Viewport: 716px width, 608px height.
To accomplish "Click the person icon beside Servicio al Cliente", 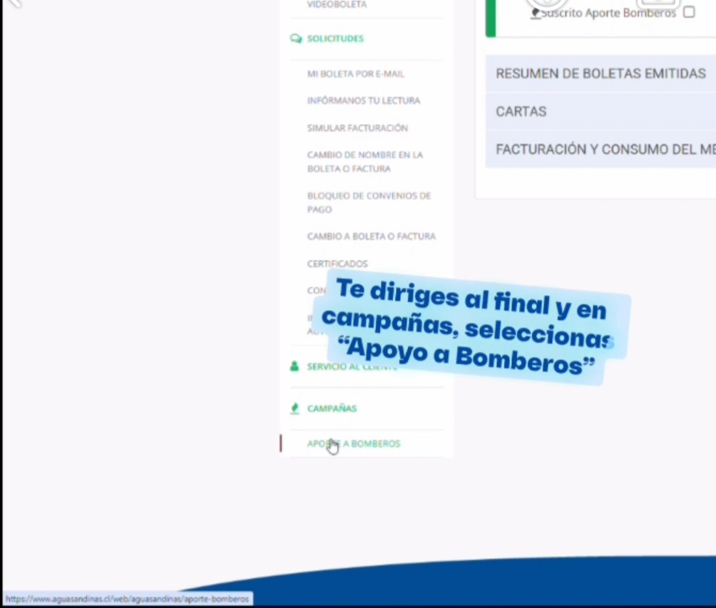I will point(295,366).
